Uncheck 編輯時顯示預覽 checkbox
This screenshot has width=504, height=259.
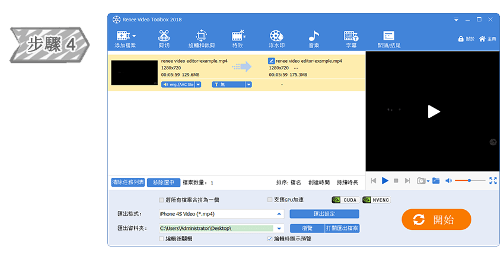click(270, 239)
